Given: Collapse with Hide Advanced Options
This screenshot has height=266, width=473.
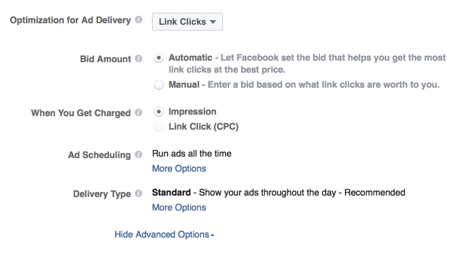Looking at the screenshot, I should click(164, 235).
